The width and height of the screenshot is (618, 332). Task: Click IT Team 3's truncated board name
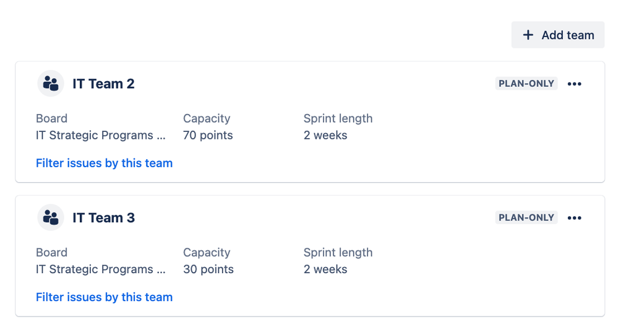[100, 269]
